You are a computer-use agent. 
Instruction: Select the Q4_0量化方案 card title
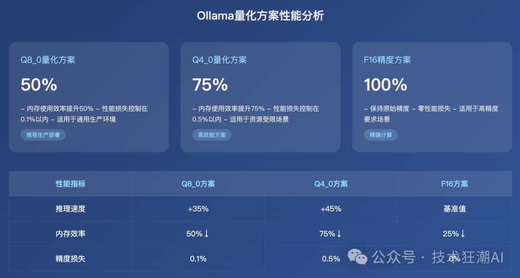(220, 60)
